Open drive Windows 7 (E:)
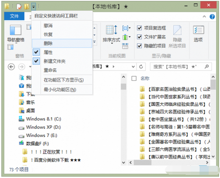The width and height of the screenshot is (220, 178). pos(38,135)
